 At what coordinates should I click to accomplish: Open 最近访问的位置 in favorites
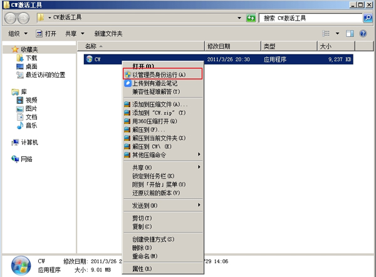click(x=45, y=75)
